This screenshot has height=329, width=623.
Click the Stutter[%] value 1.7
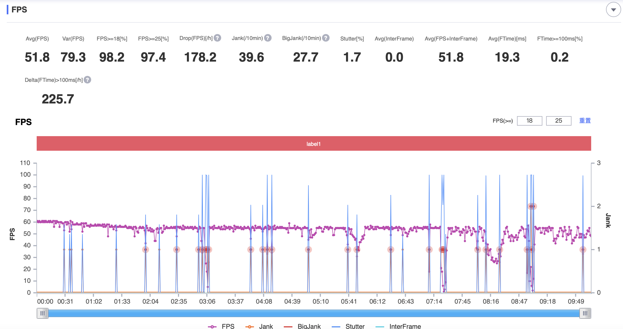tap(352, 57)
